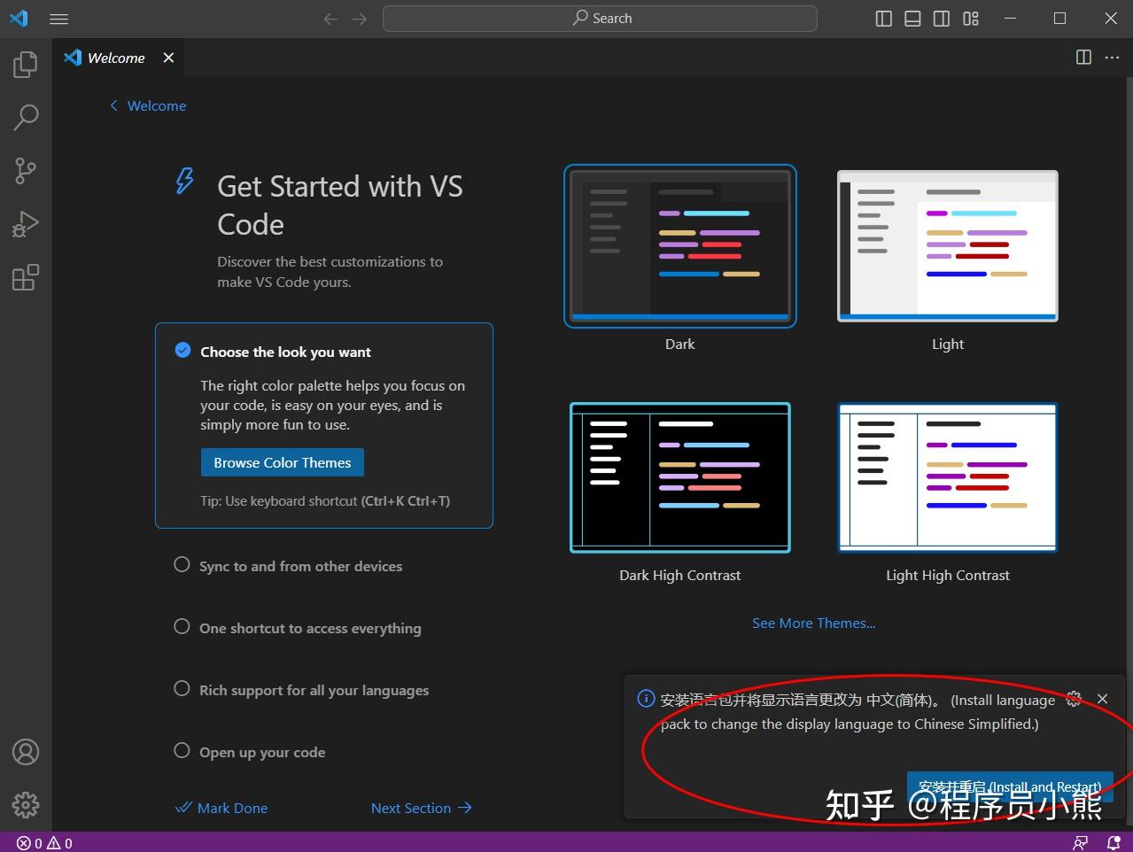Click Browse Color Themes
This screenshot has height=852, width=1133.
[x=282, y=461]
